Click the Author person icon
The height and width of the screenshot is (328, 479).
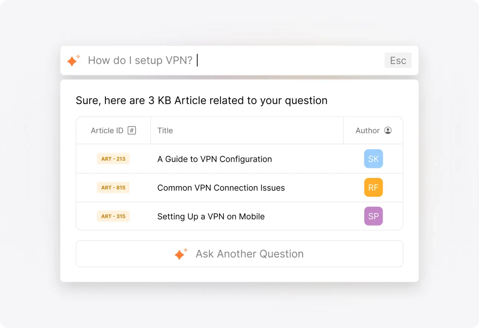[x=388, y=130]
